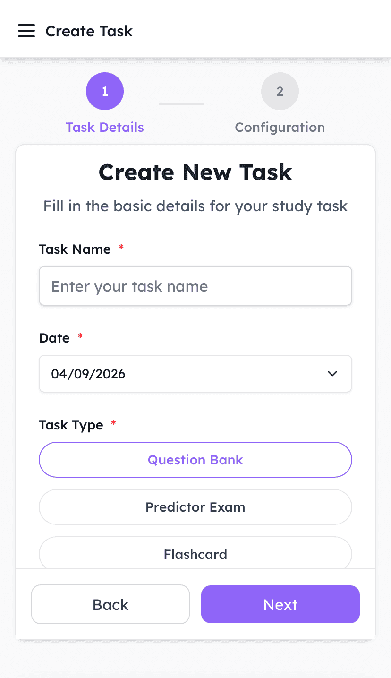The width and height of the screenshot is (391, 678).
Task: Click the Task Type section label
Action: 71,425
